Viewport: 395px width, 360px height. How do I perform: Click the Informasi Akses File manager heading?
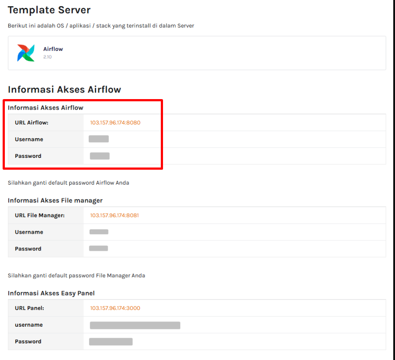click(55, 200)
